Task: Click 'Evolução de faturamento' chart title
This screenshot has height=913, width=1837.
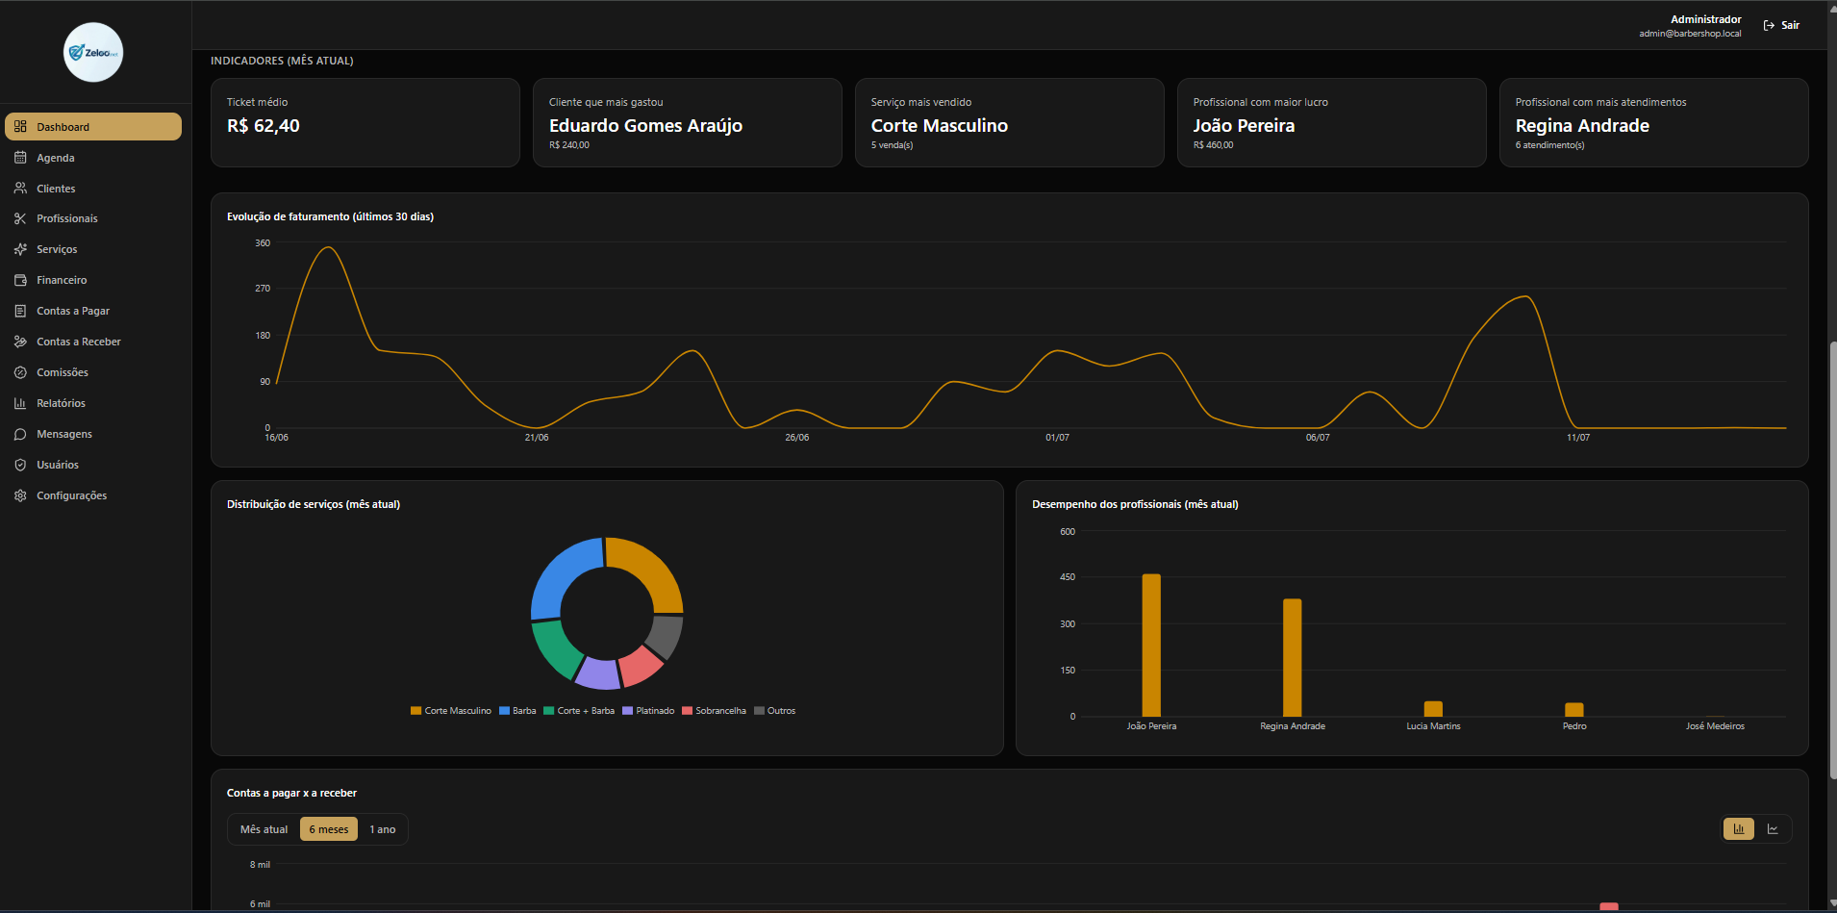Action: pos(330,216)
